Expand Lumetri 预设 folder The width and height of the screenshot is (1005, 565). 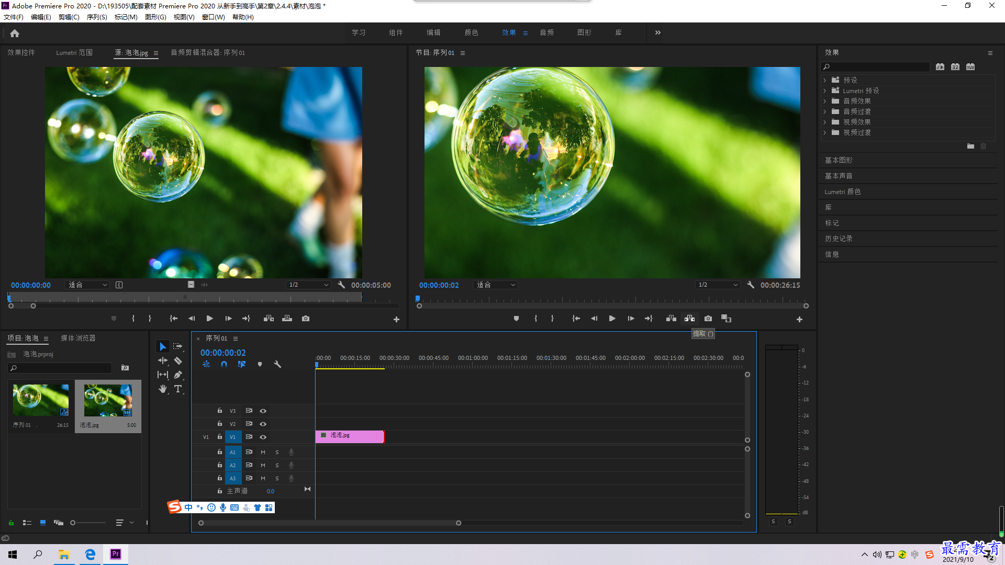pyautogui.click(x=825, y=91)
